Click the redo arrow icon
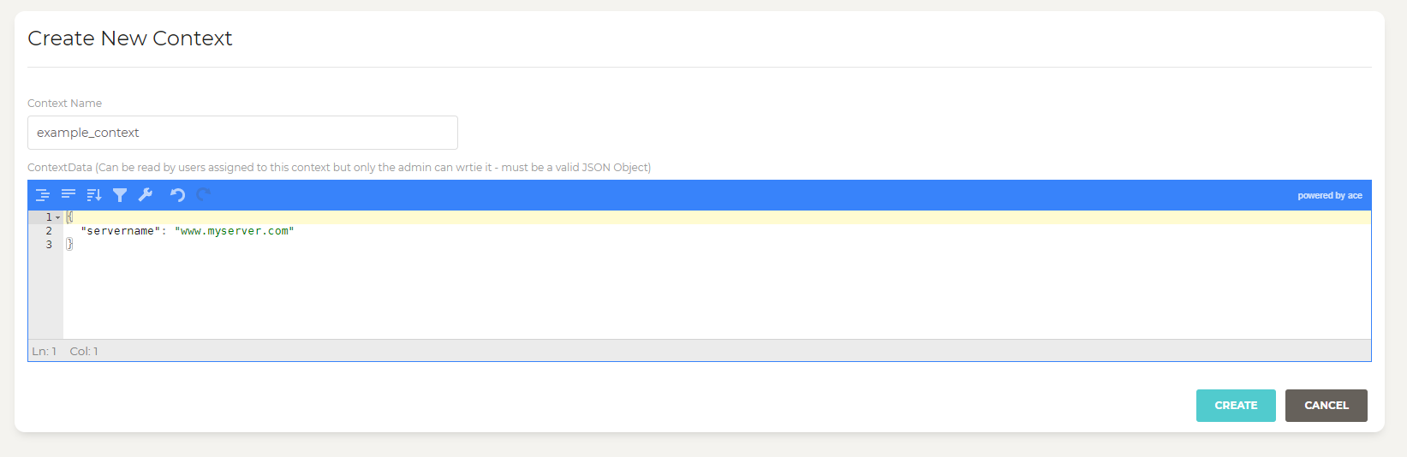This screenshot has width=1407, height=457. coord(203,195)
